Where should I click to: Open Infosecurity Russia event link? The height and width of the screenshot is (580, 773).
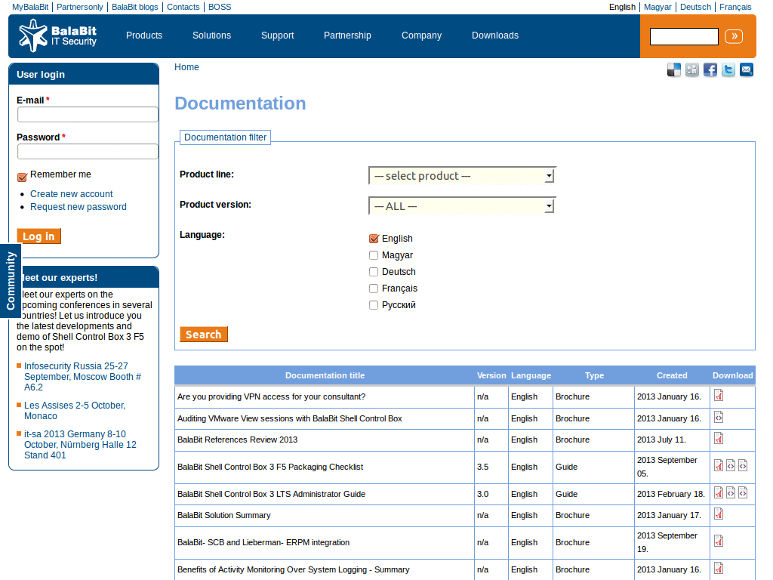[x=82, y=377]
